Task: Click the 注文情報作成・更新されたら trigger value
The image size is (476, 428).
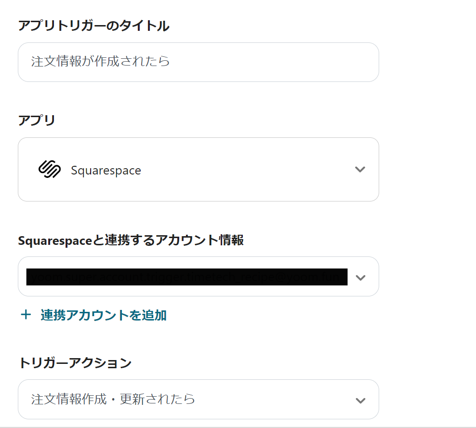Action: point(113,400)
